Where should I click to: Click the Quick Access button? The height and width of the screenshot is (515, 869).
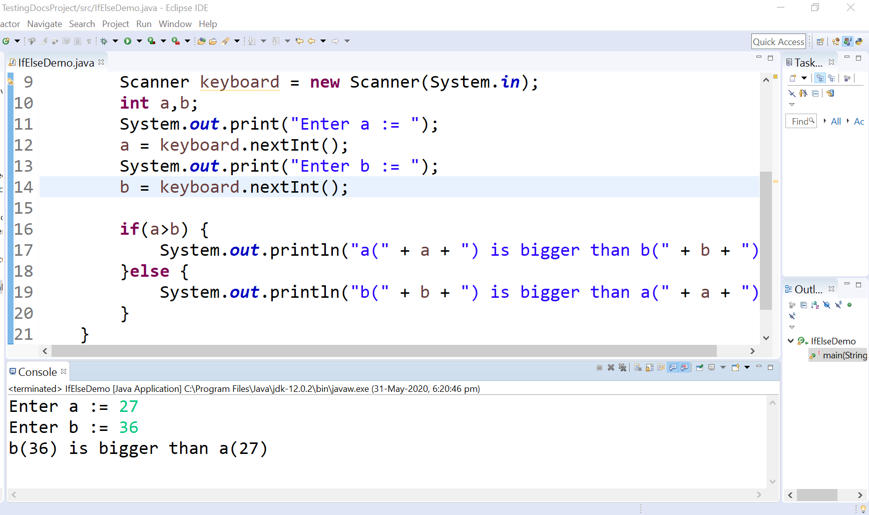(x=778, y=41)
